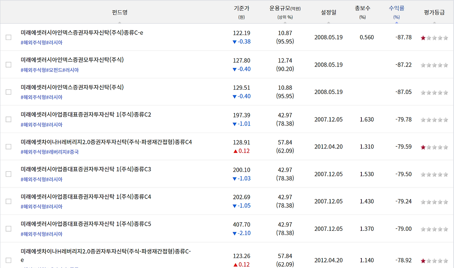Click star rating for 차이나H레버리지2.0 종류C4

coord(434,147)
